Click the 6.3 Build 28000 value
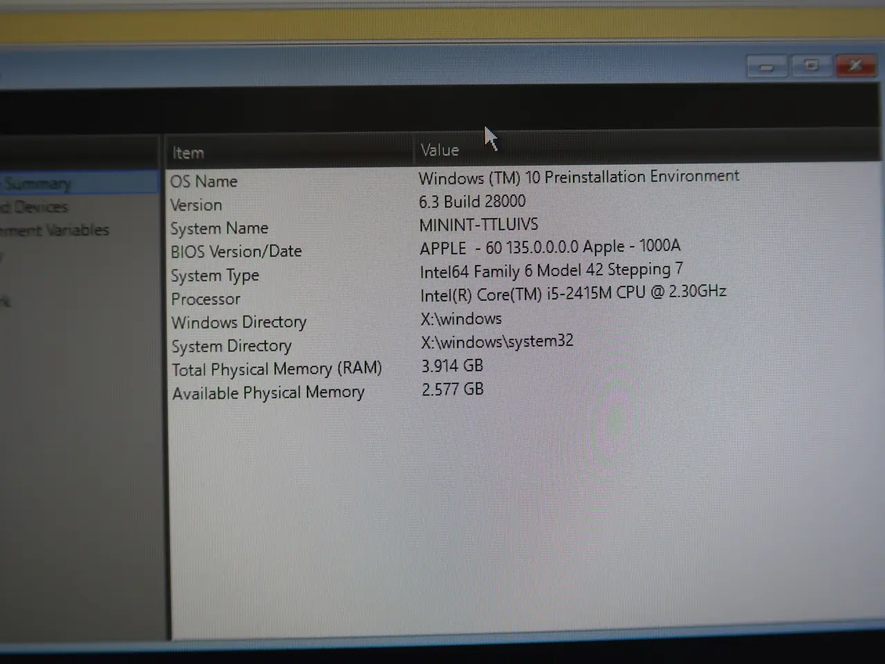The image size is (885, 664). pos(472,201)
